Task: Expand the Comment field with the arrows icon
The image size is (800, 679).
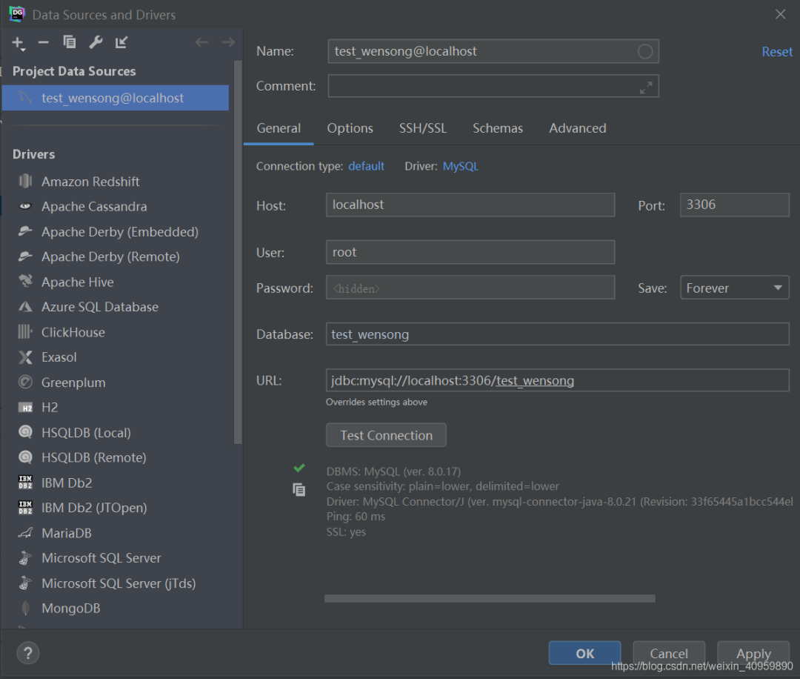Action: [646, 87]
